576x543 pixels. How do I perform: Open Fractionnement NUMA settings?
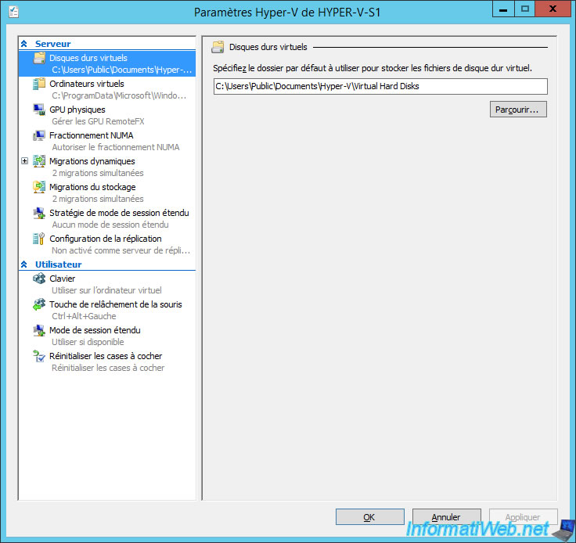[x=107, y=141]
